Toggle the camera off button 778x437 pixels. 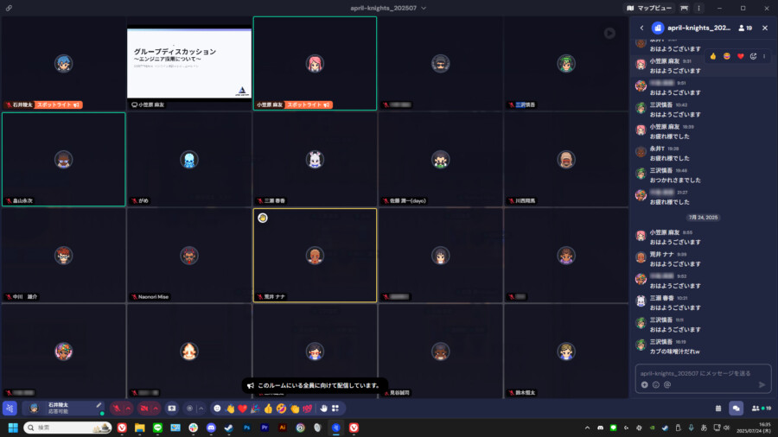coord(145,408)
